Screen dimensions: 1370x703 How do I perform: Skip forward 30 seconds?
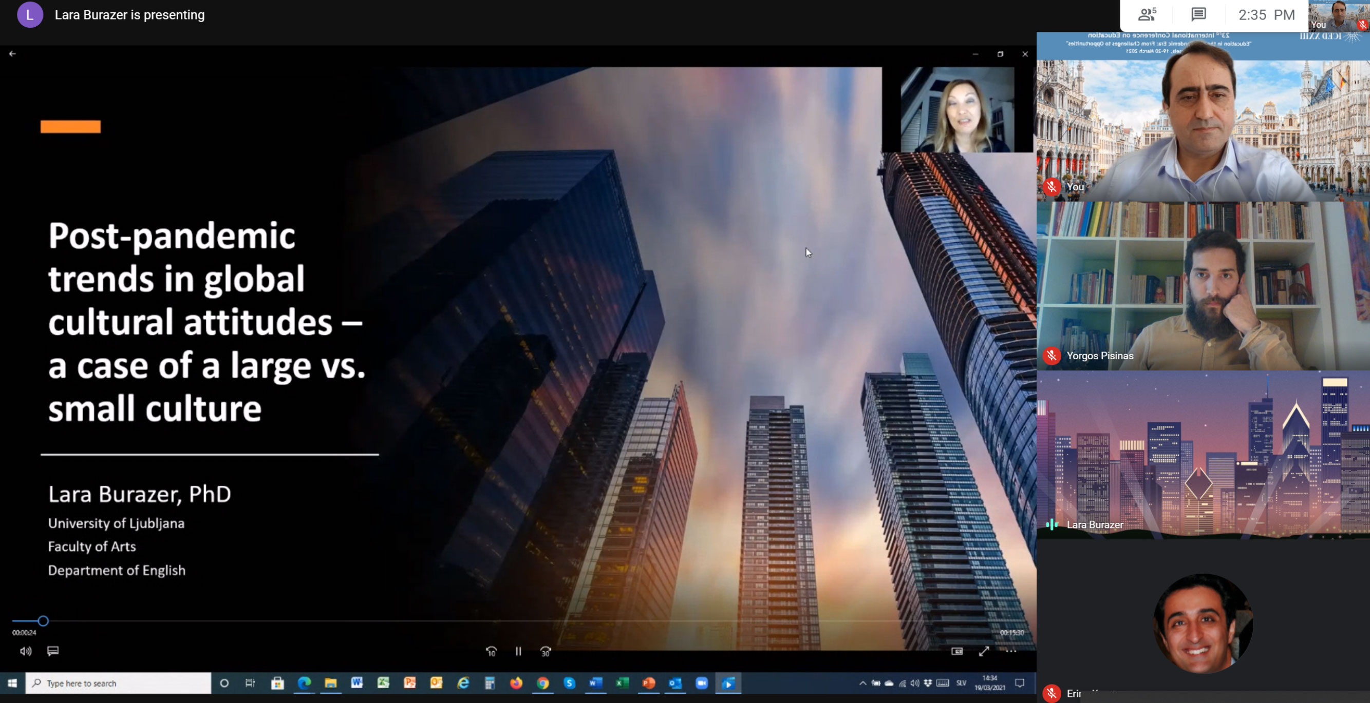click(545, 652)
